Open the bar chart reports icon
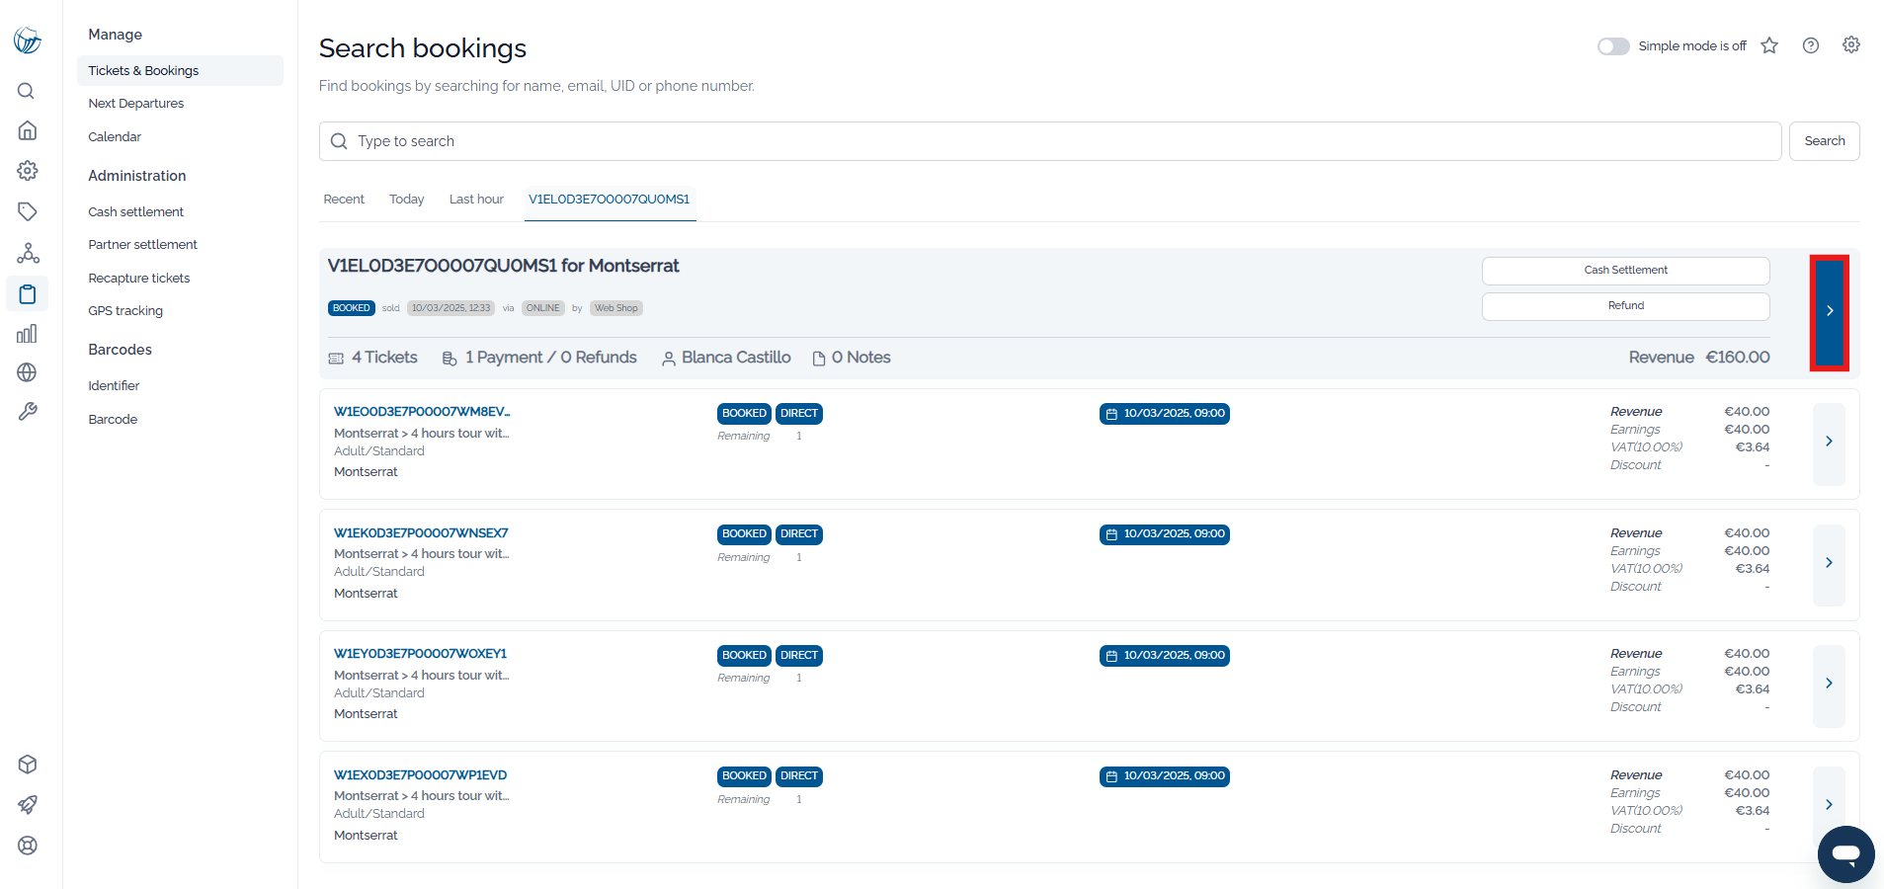The height and width of the screenshot is (889, 1884). click(x=28, y=334)
